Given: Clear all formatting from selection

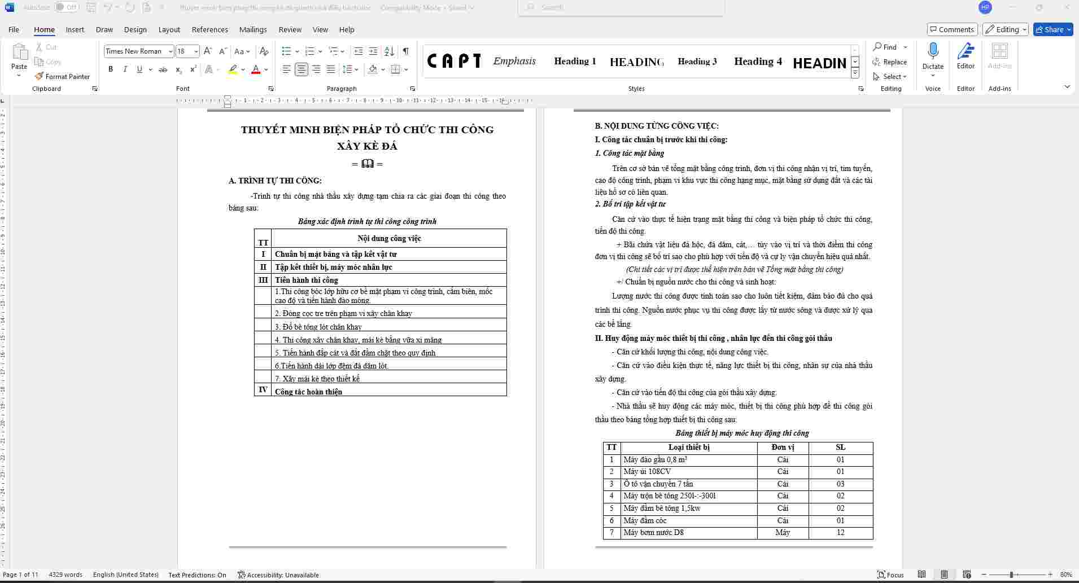Looking at the screenshot, I should pyautogui.click(x=264, y=51).
